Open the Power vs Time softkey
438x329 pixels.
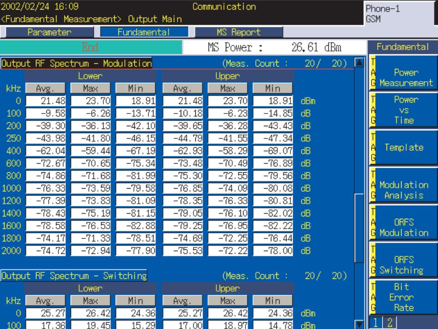[403, 110]
